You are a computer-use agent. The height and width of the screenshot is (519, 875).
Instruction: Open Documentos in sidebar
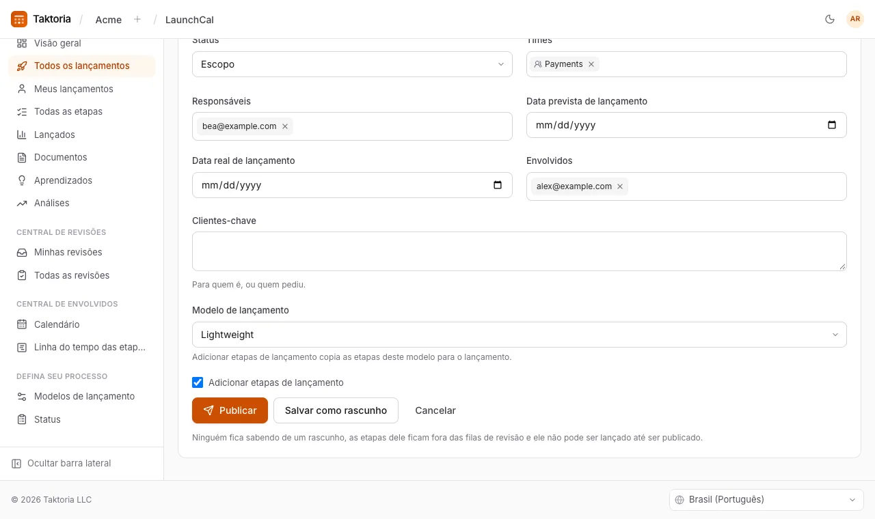[x=81, y=157]
